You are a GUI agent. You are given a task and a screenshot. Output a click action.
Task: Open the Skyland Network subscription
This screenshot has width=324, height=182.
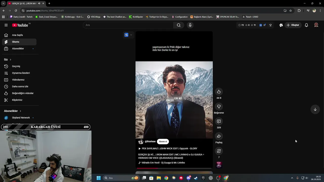click(19, 118)
